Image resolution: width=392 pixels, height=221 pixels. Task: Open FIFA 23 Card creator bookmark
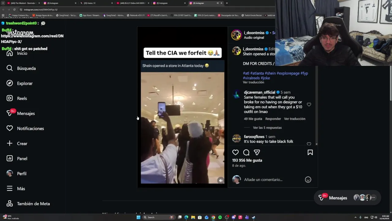205,15
